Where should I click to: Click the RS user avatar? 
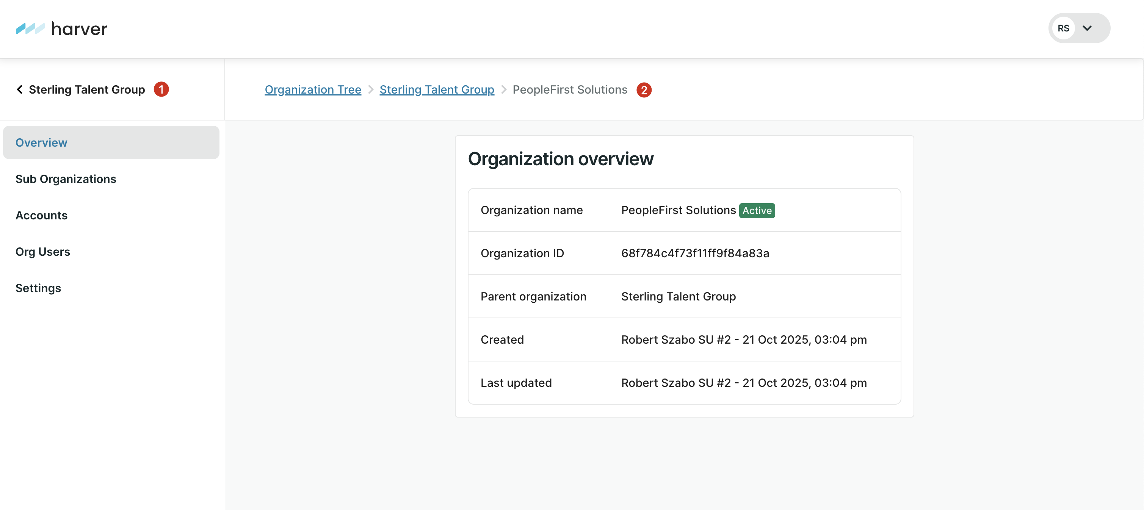coord(1063,28)
